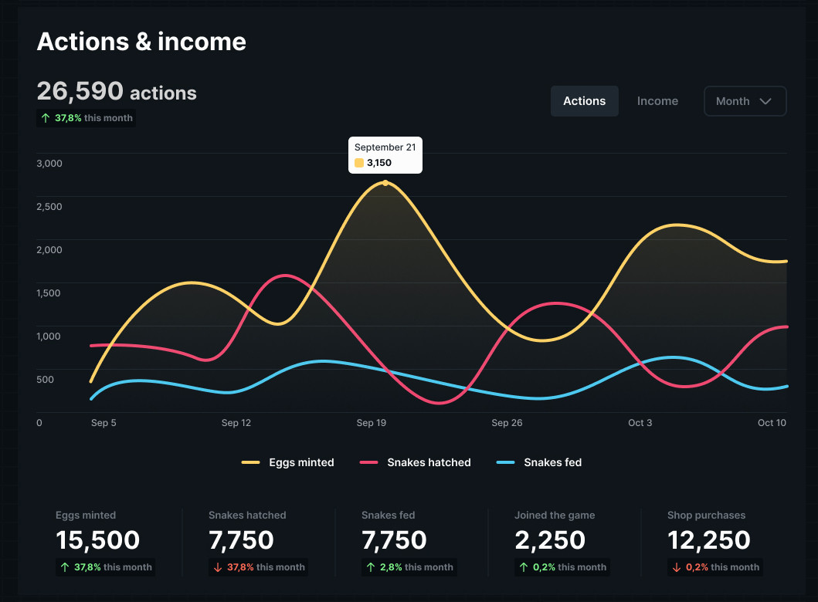Click the 0,2% badge under Shop purchases

715,567
